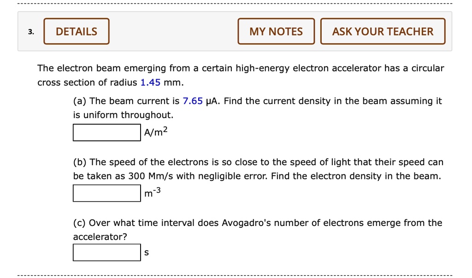The image size is (472, 278).
Task: Open MY NOTES
Action: point(276,31)
